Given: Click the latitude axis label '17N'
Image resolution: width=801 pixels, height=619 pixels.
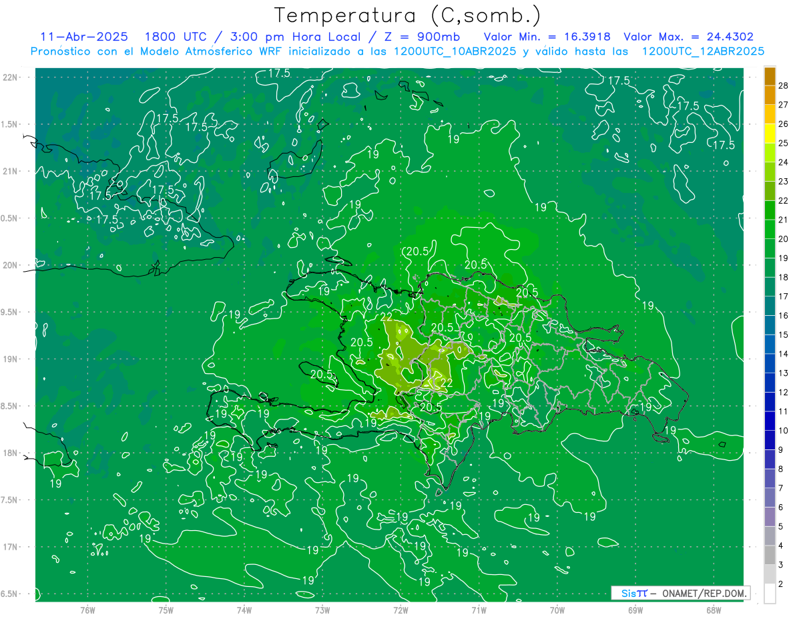Looking at the screenshot, I should tap(10, 547).
